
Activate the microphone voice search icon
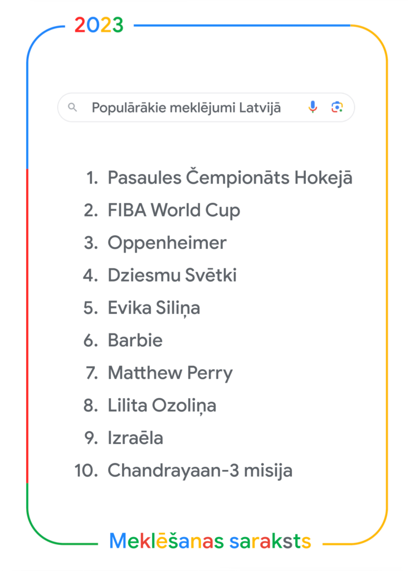[x=313, y=107]
